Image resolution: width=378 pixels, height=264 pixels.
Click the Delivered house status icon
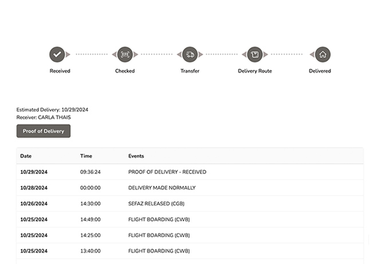[322, 55]
